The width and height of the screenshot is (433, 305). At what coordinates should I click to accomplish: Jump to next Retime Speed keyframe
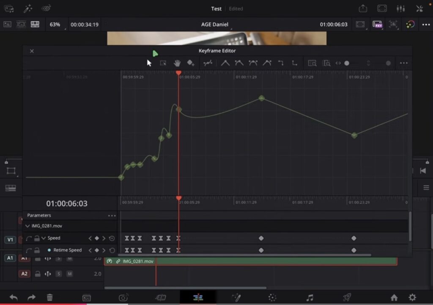pos(104,250)
